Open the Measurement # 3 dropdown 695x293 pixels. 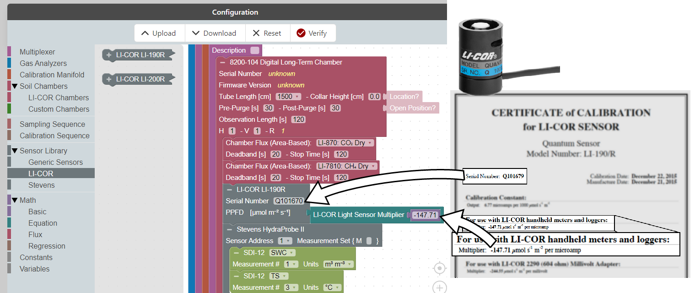(291, 288)
